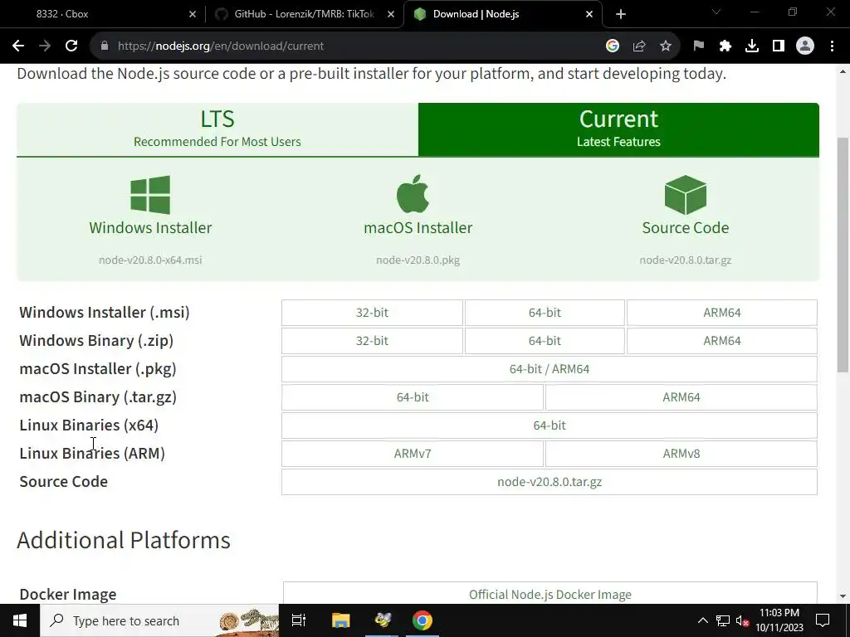Screen dimensions: 850x637
Task: Download Windows Installer ARM64
Action: [722, 313]
